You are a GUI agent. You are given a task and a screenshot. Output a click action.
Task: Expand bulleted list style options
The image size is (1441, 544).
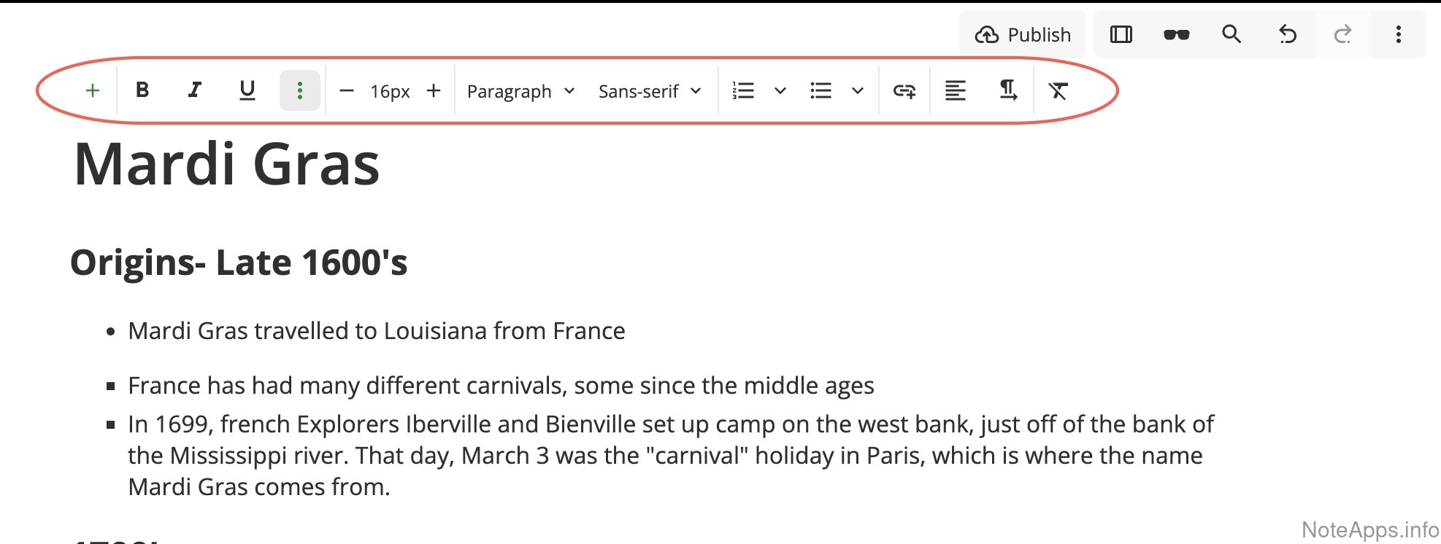[858, 91]
